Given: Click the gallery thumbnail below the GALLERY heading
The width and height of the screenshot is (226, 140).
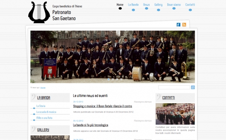Looking at the screenshot, I should (x=50, y=137).
